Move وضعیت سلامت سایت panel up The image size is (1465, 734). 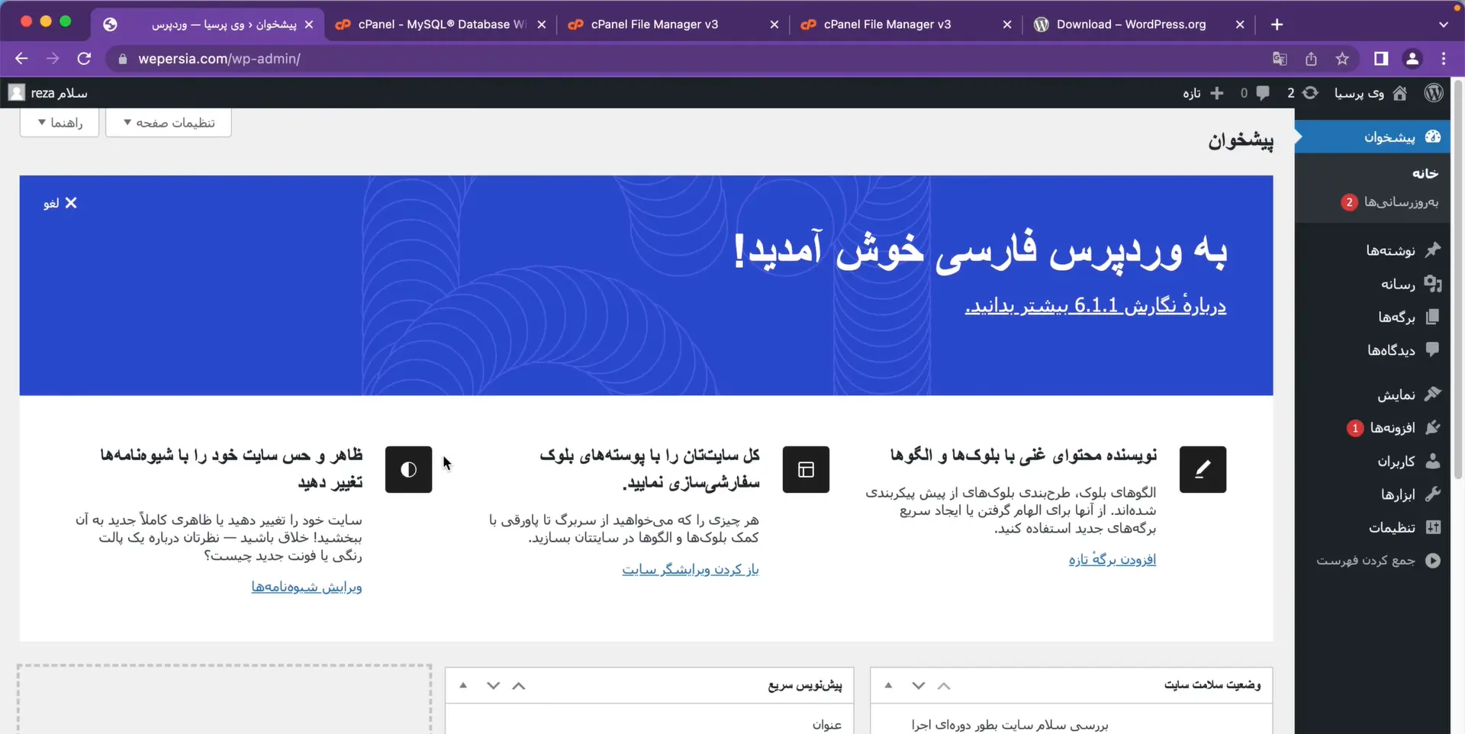click(x=944, y=685)
